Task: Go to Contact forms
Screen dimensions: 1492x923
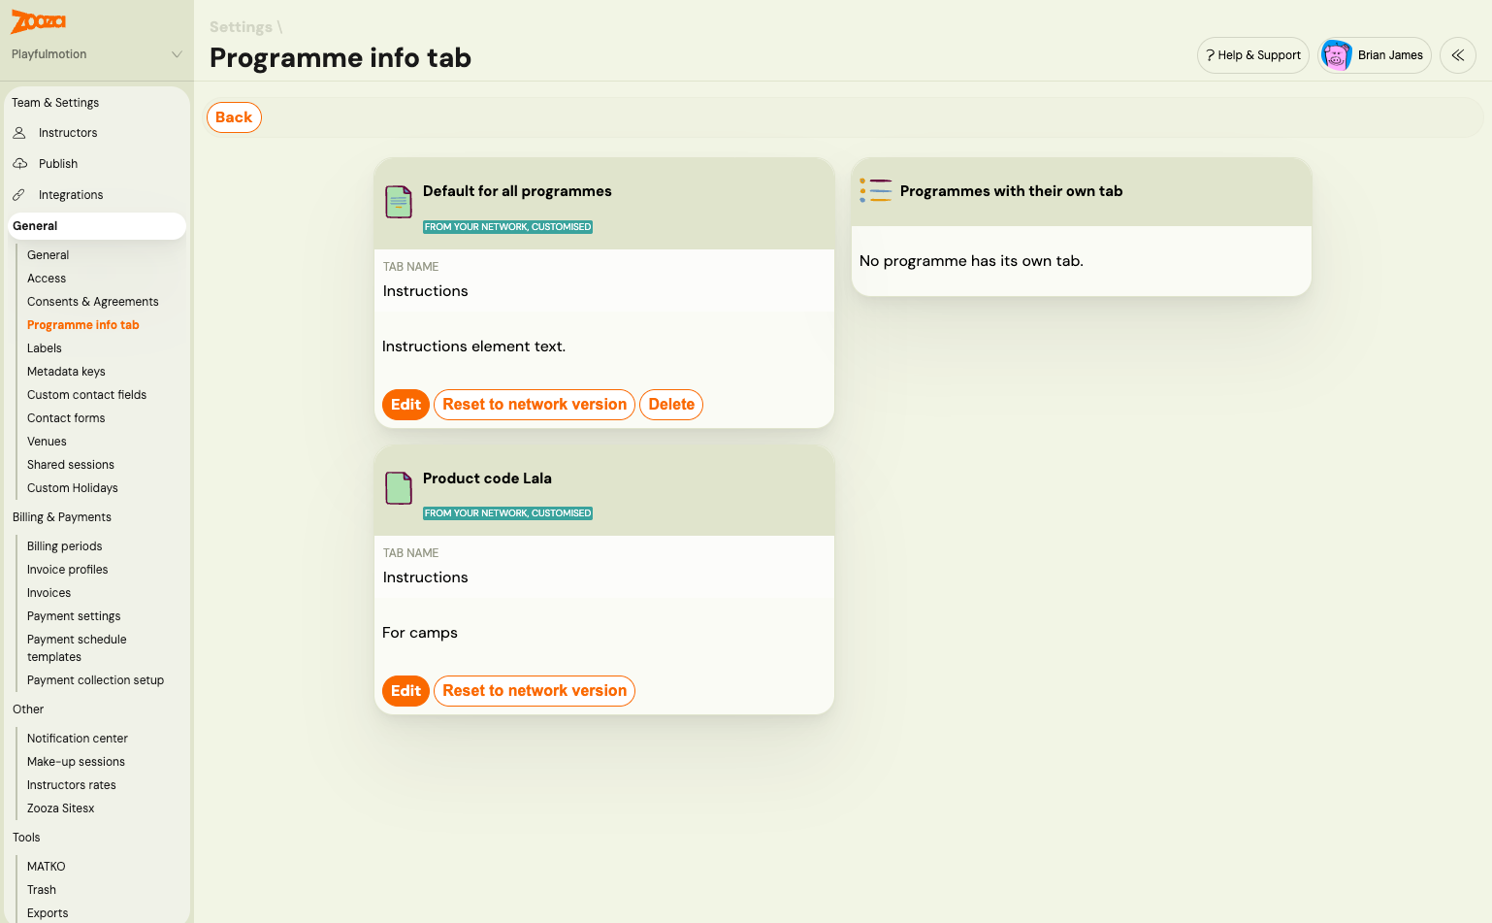Action: point(66,418)
